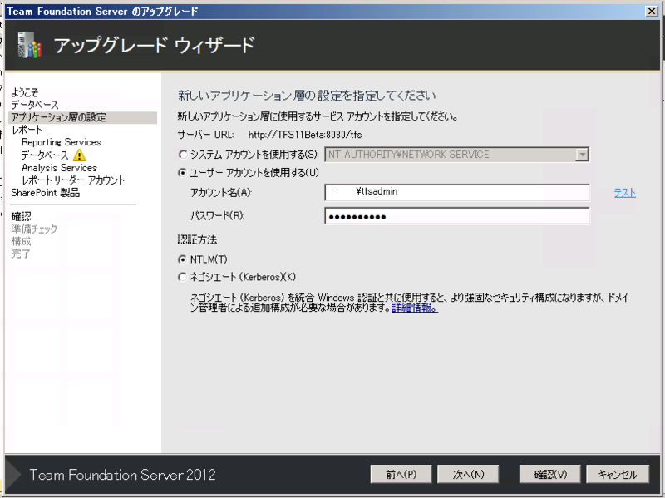Click disabled 構成 step text
This screenshot has height=498, width=665.
[x=22, y=241]
